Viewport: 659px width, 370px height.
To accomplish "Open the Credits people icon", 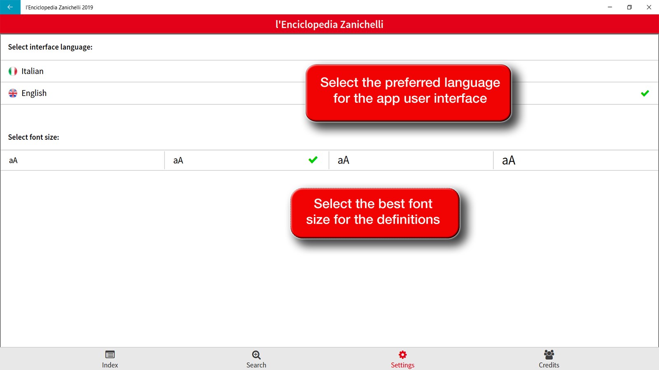I will click(549, 354).
